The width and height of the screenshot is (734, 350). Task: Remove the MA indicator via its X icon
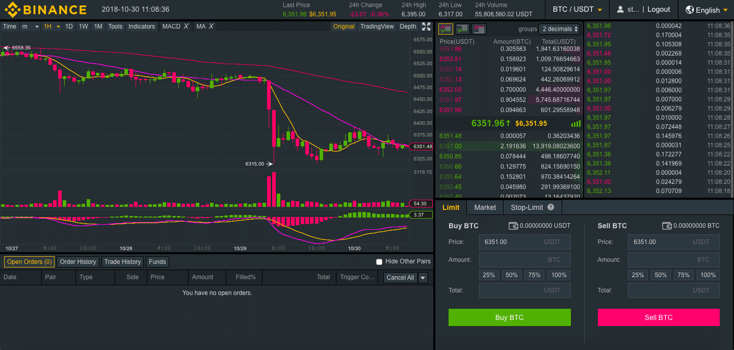211,26
